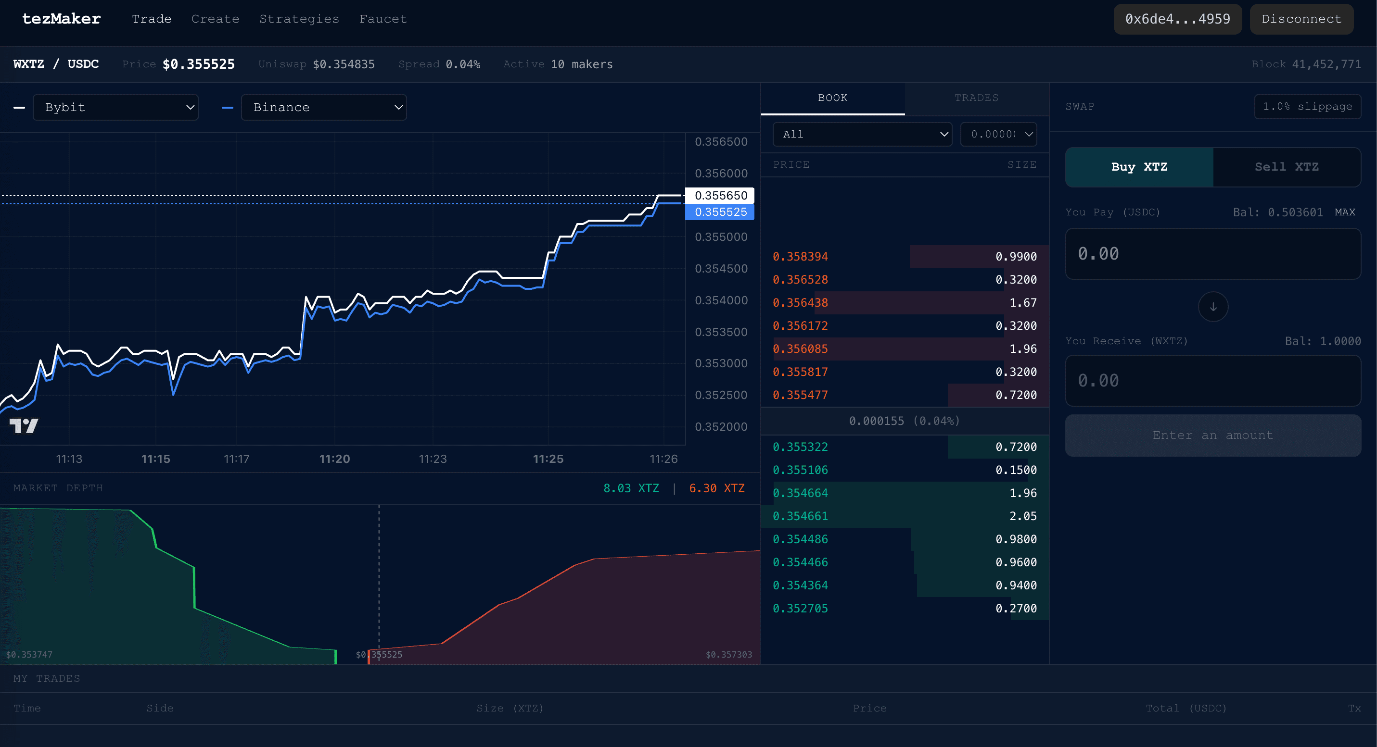Click wallet address 0x6de4...4959
The height and width of the screenshot is (747, 1377).
click(1178, 19)
